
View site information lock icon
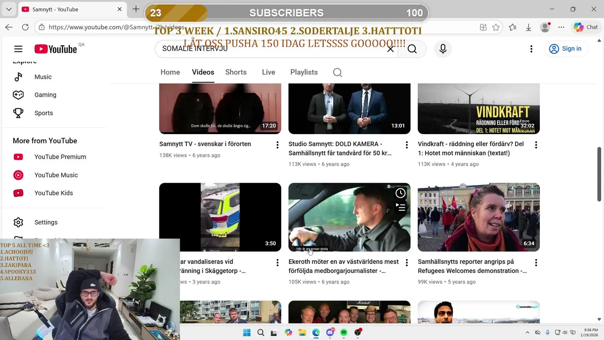[x=42, y=27]
